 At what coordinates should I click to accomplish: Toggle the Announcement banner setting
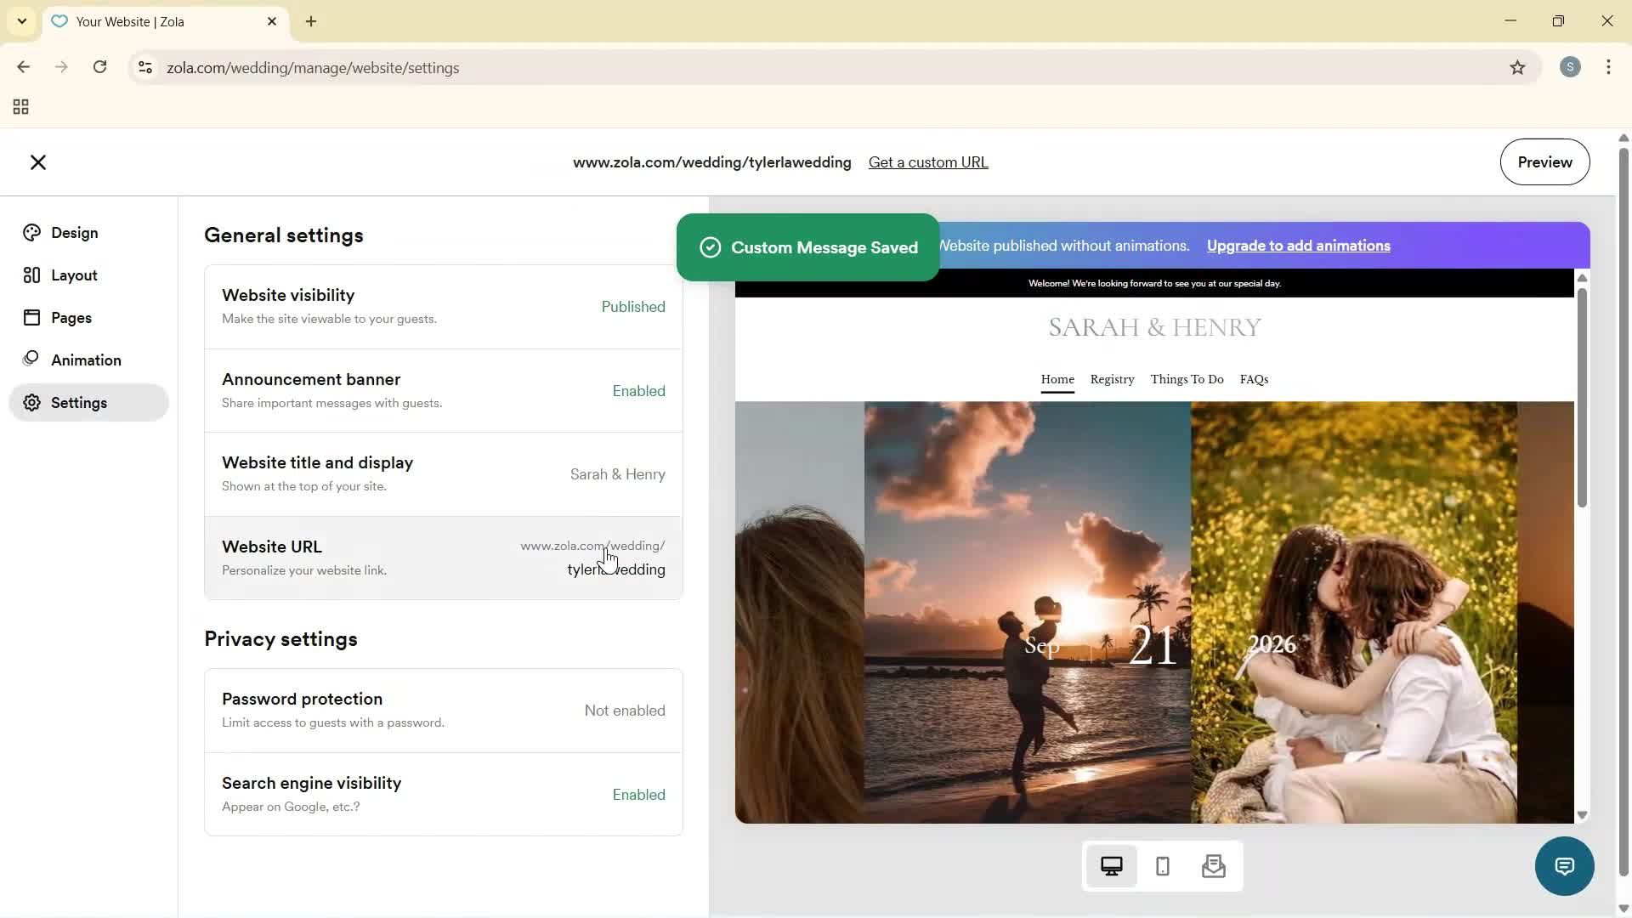coord(638,390)
